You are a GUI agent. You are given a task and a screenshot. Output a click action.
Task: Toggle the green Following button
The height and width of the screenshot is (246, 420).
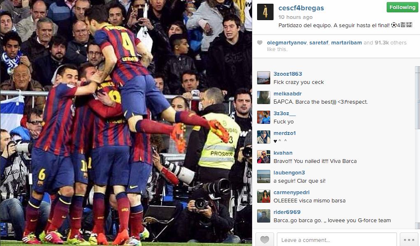[x=402, y=7]
